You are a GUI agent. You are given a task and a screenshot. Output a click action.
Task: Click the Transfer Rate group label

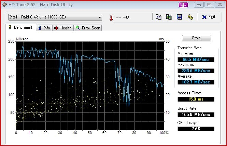[189, 48]
